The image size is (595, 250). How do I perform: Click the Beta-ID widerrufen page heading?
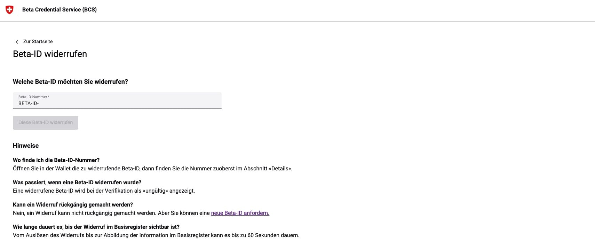[x=50, y=54]
